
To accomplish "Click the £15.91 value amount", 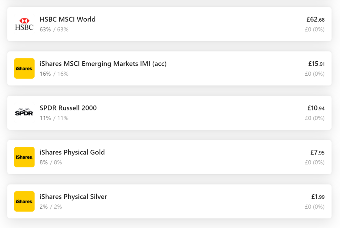I will [x=316, y=64].
